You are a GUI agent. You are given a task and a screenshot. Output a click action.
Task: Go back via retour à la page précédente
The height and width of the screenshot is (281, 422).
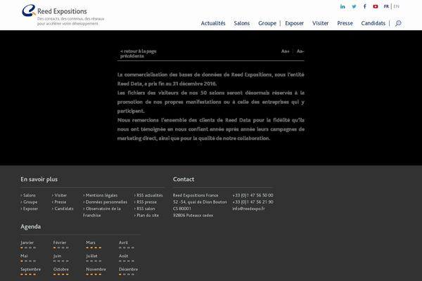pyautogui.click(x=139, y=53)
